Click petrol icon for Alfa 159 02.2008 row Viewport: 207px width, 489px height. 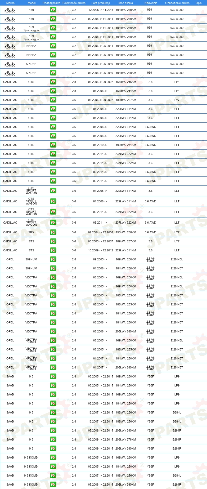click(x=53, y=19)
